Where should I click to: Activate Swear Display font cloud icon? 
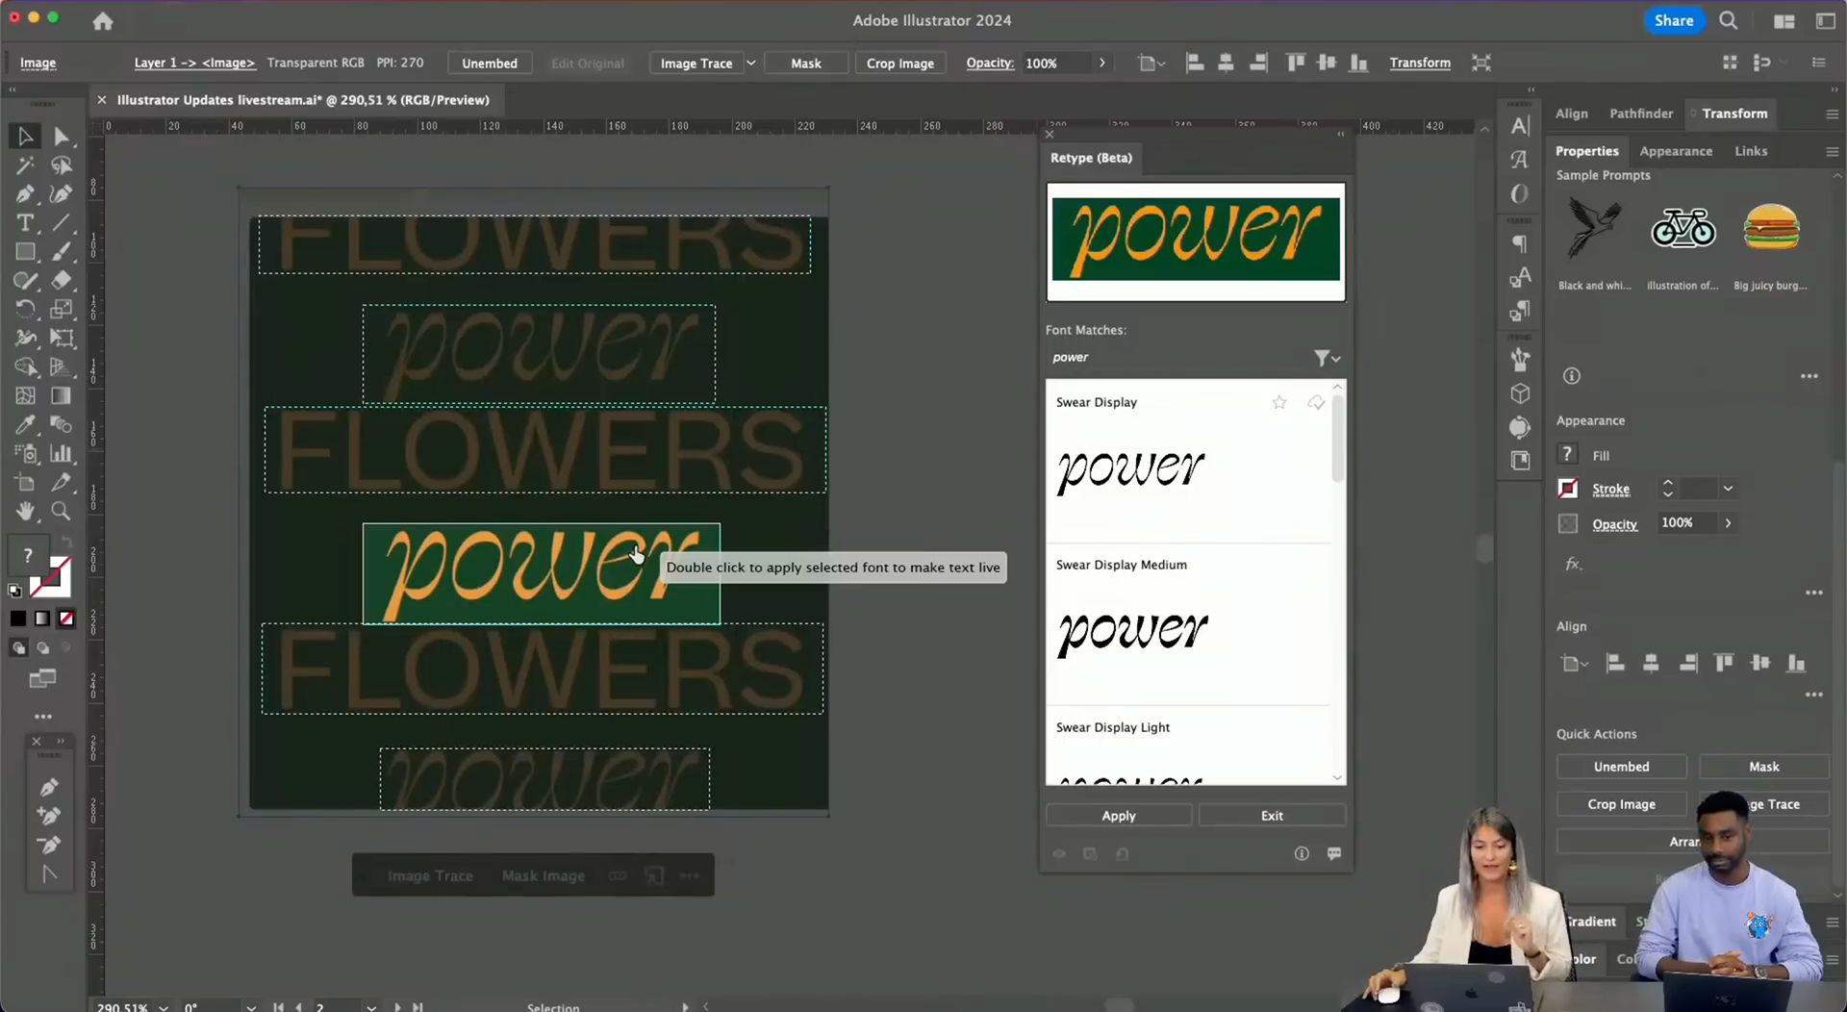tap(1316, 402)
